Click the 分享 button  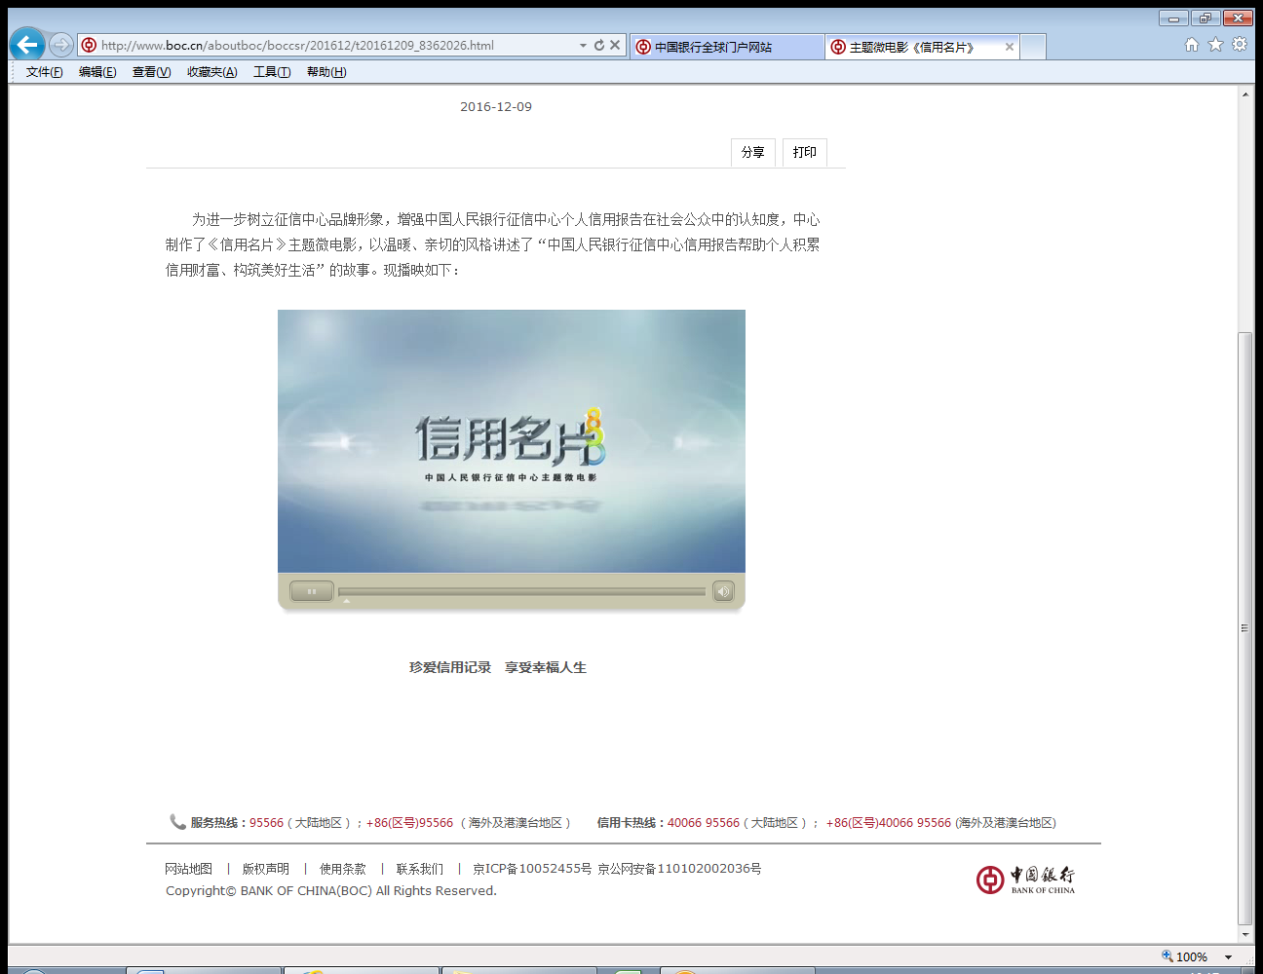tap(752, 153)
